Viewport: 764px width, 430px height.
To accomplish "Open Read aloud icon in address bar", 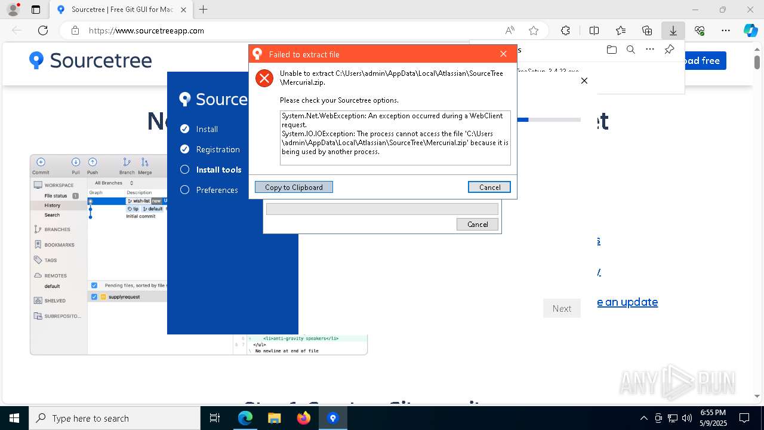I will pos(510,30).
